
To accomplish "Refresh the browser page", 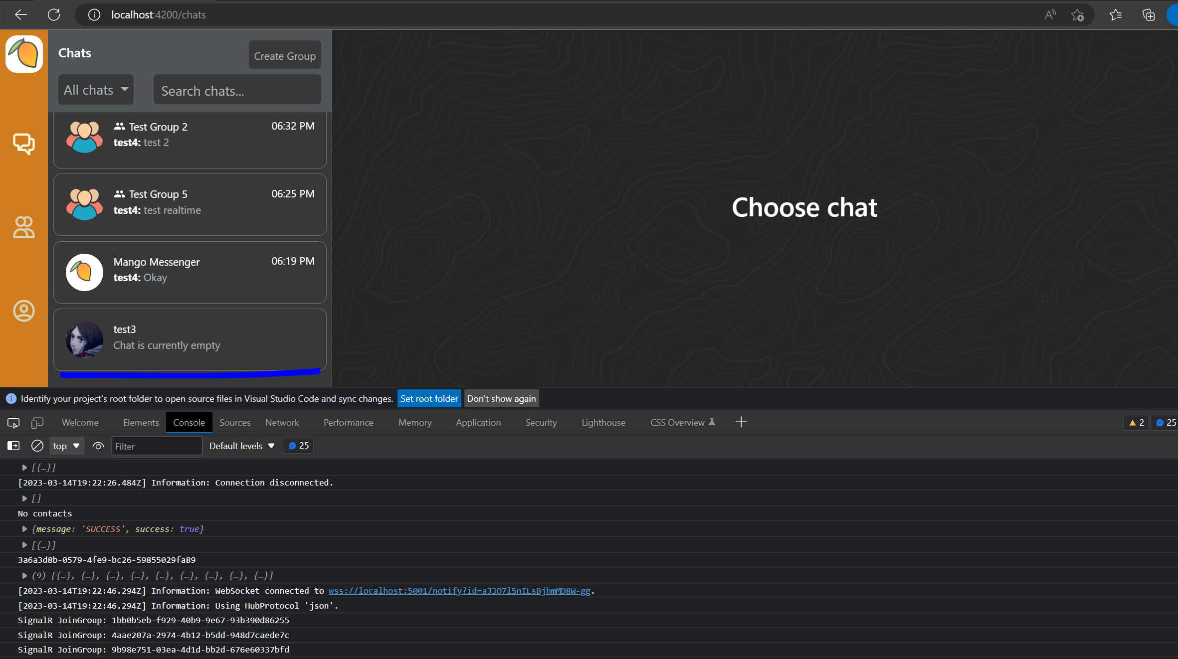I will click(54, 14).
